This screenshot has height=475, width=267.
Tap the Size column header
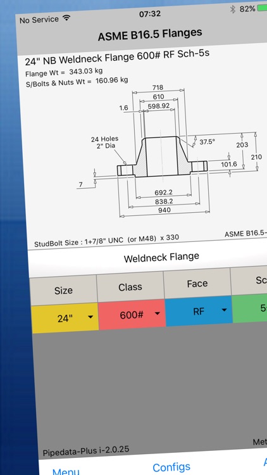click(63, 291)
